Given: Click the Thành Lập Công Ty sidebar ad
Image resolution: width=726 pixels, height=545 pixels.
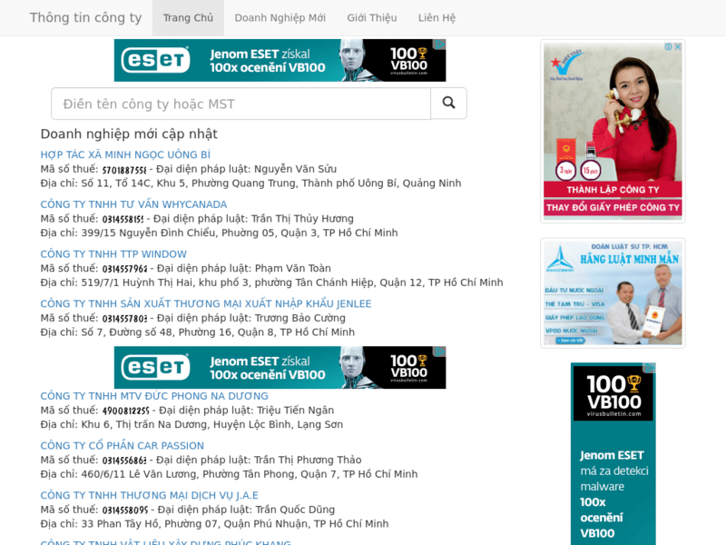Looking at the screenshot, I should pos(613,132).
